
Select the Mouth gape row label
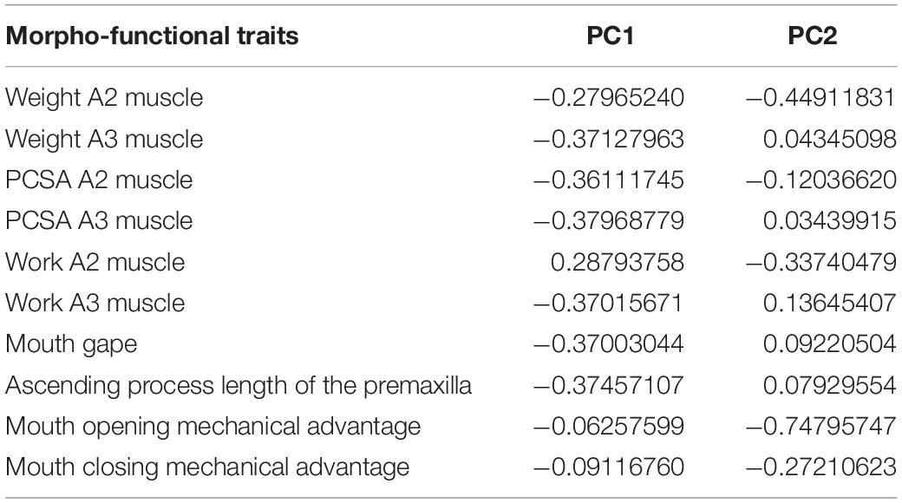tap(71, 345)
